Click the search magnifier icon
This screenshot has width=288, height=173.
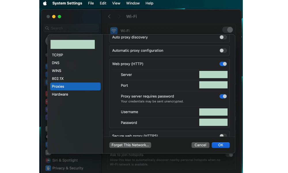point(48,28)
